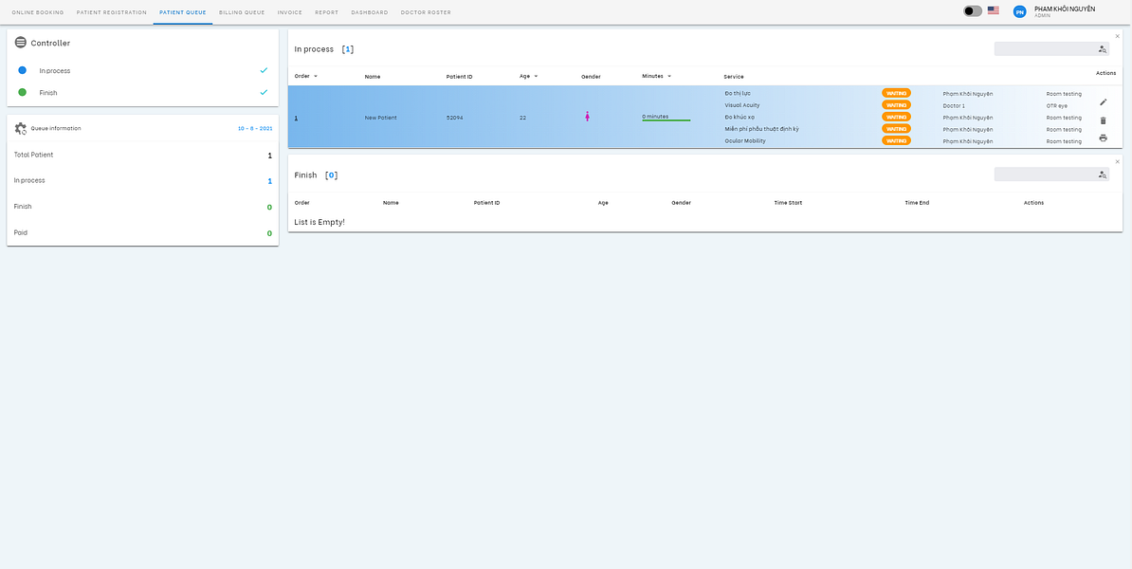Click the green Finish status dot
This screenshot has width=1132, height=569.
click(23, 92)
